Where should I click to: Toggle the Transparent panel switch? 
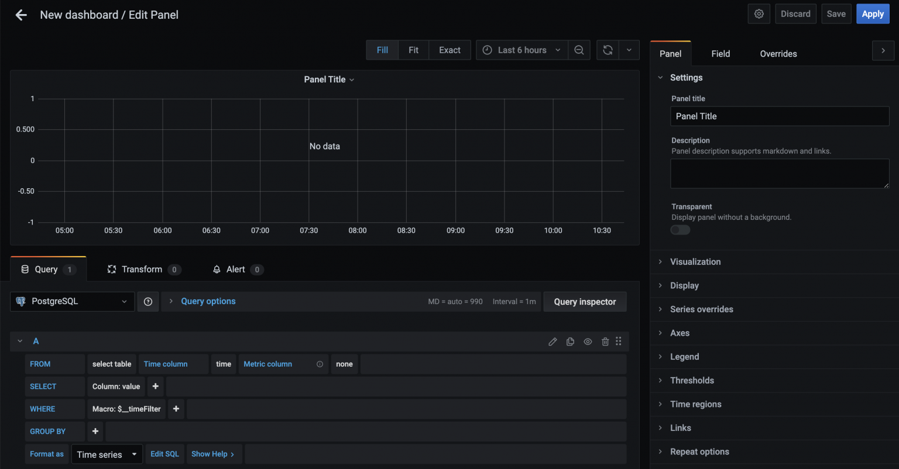tap(680, 230)
